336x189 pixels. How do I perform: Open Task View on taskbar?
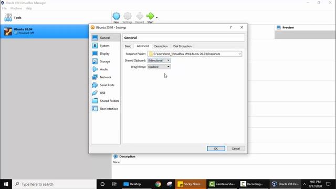(x=114, y=184)
